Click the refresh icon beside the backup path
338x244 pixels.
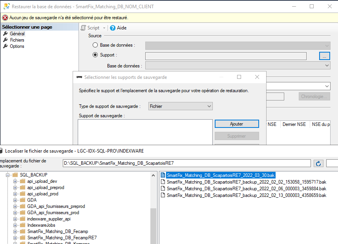[x=318, y=163]
